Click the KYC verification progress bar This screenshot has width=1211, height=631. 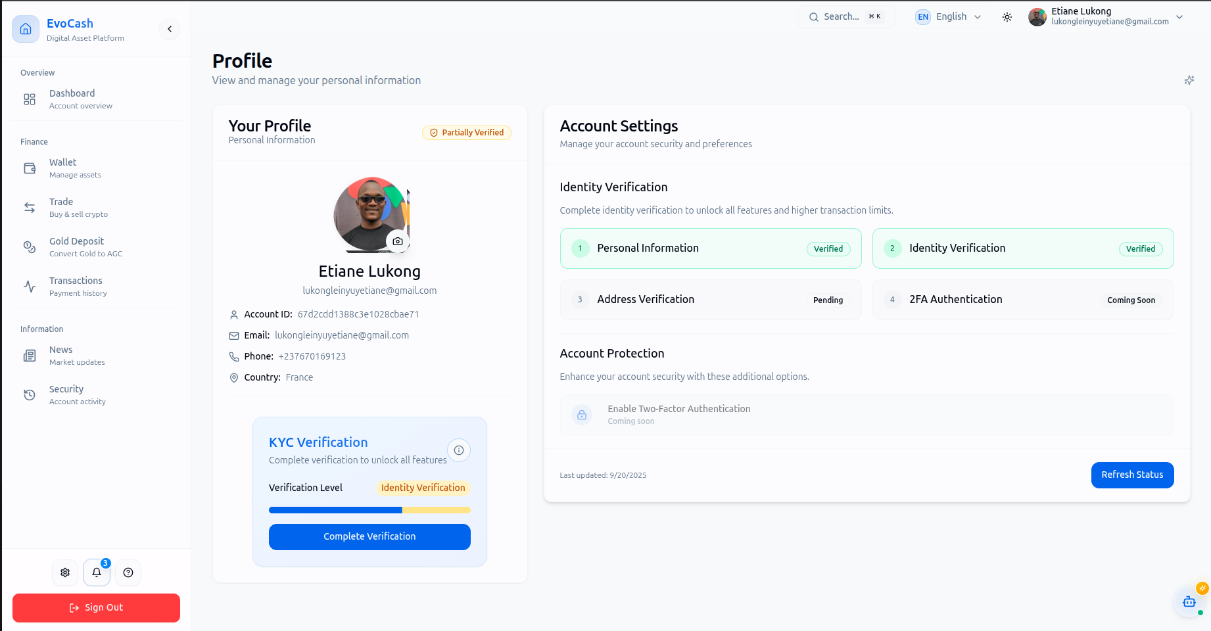coord(369,510)
